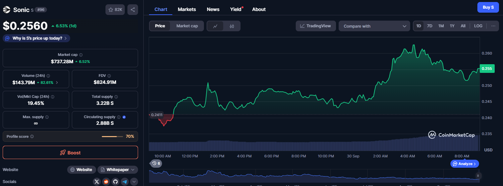Click the pause handle on the range navigator
Screen dimensions: 503x186
click(478, 176)
